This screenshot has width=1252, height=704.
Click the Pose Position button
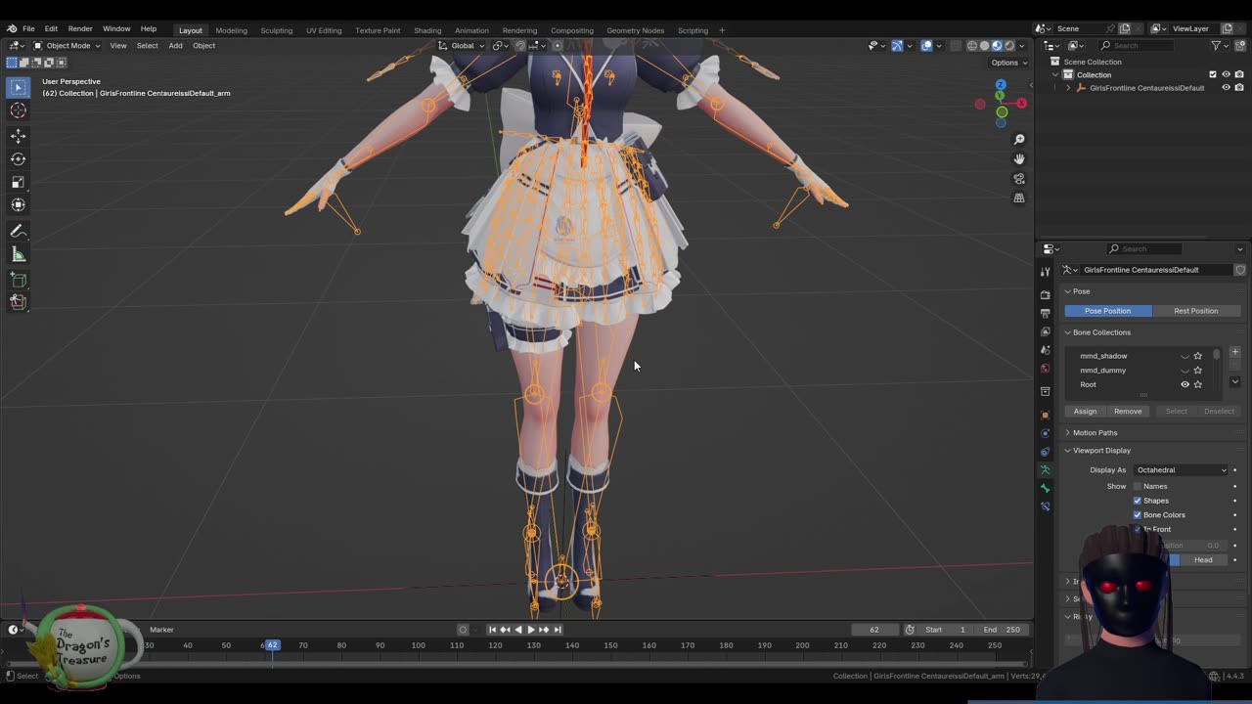tap(1107, 311)
